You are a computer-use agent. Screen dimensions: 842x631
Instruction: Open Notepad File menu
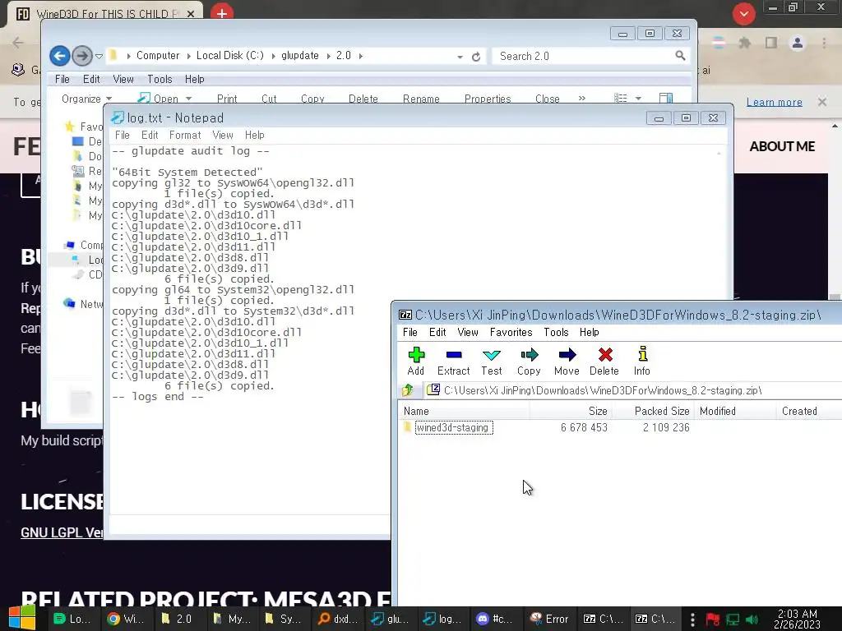click(123, 136)
